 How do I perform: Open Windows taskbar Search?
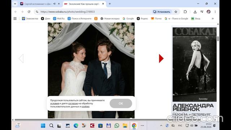[51, 126]
